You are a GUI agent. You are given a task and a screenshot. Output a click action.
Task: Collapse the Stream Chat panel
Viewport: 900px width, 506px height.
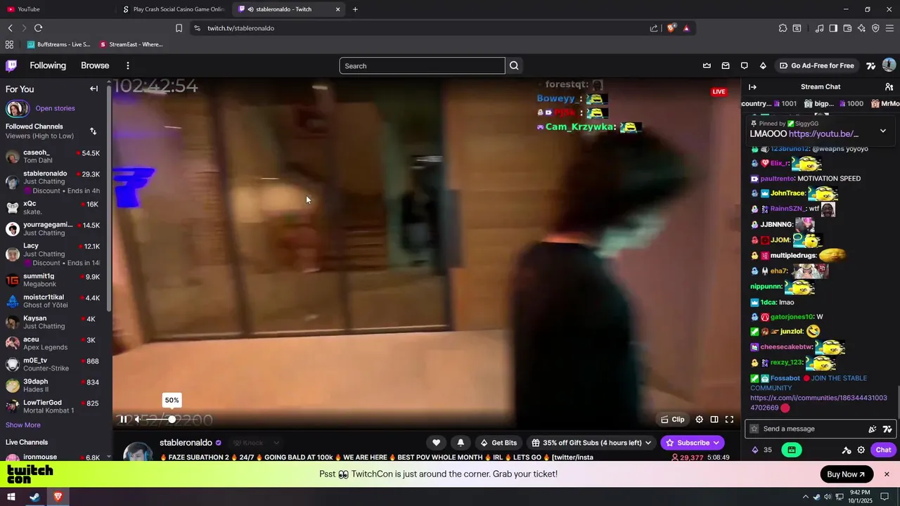coord(752,86)
